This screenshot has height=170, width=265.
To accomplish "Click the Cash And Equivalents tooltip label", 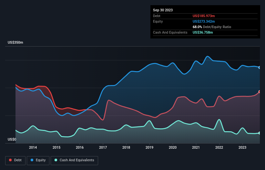I will [x=170, y=32].
